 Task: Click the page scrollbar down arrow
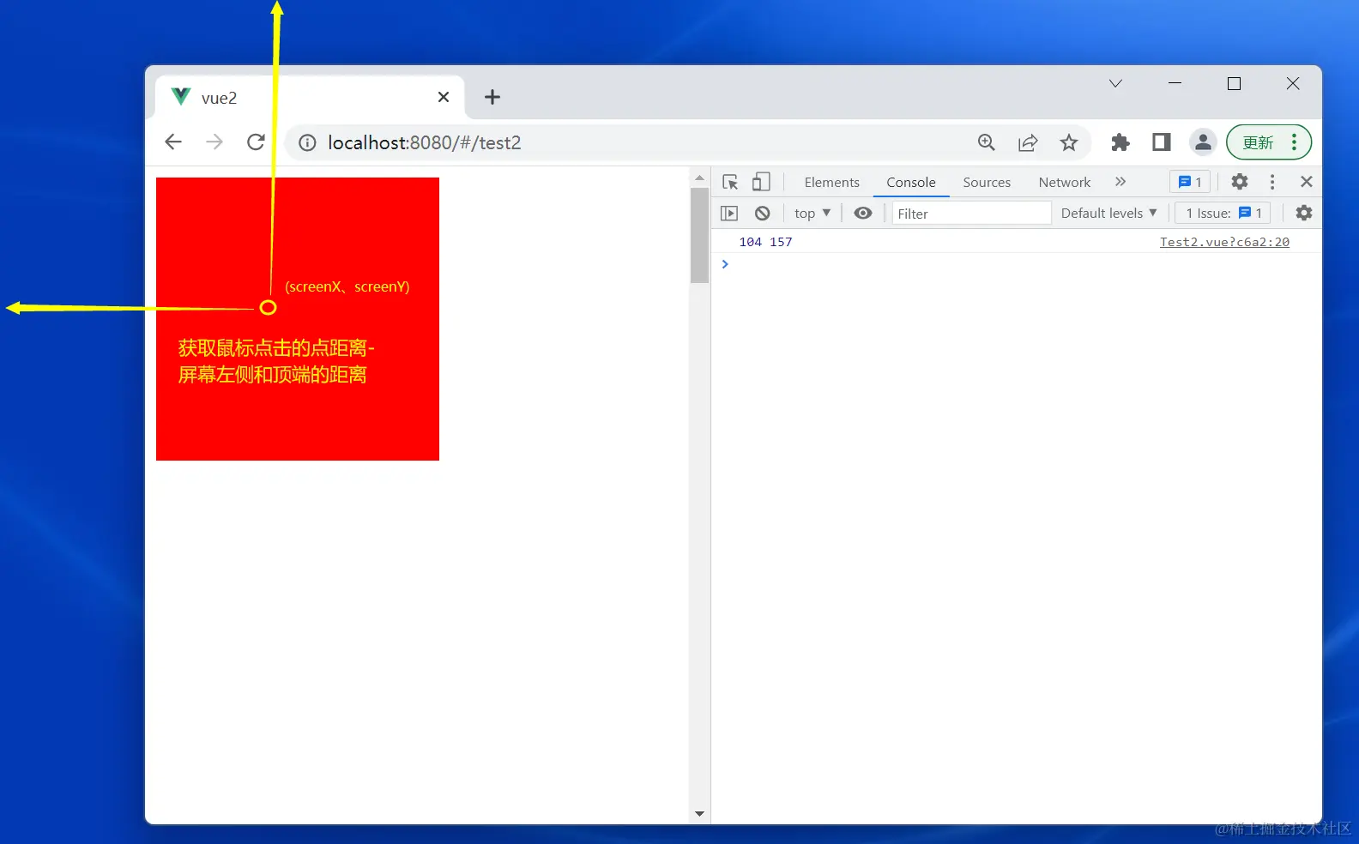tap(699, 813)
